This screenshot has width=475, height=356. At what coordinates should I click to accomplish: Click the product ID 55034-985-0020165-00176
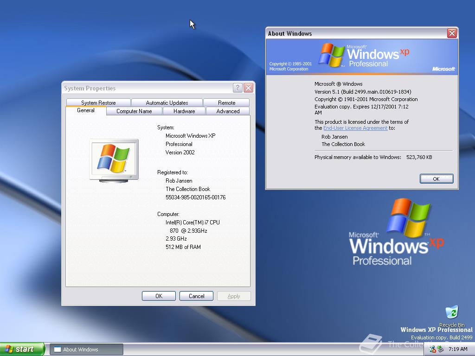(196, 197)
